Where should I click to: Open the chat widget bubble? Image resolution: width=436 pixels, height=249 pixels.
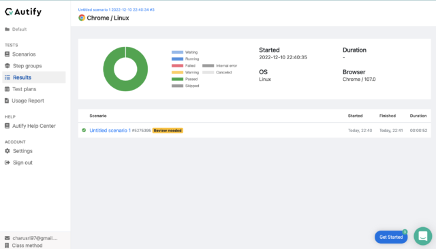(422, 236)
